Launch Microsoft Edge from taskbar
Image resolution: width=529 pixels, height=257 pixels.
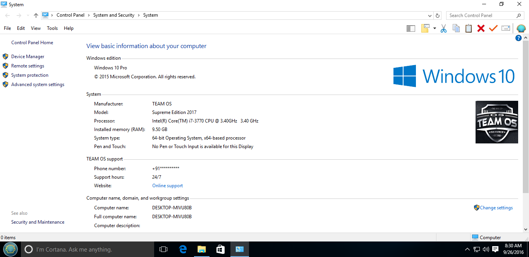click(x=183, y=249)
